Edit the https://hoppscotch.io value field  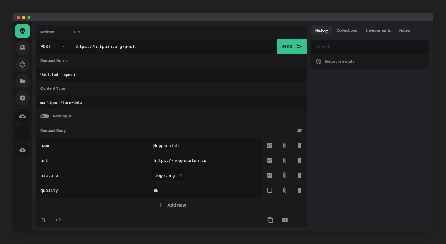[206, 160]
